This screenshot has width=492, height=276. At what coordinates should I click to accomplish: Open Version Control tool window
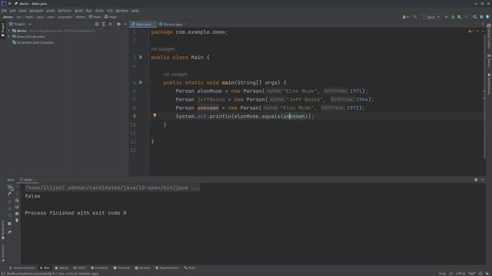tap(22, 268)
